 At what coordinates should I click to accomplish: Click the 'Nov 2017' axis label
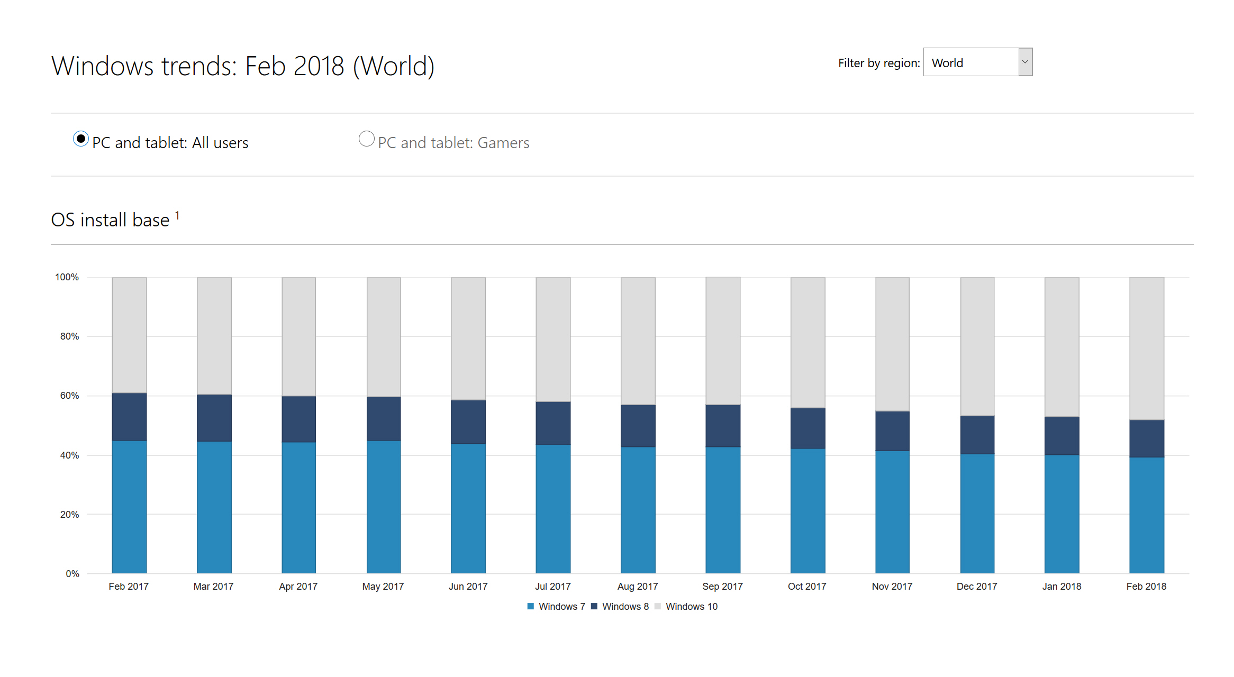(x=892, y=587)
